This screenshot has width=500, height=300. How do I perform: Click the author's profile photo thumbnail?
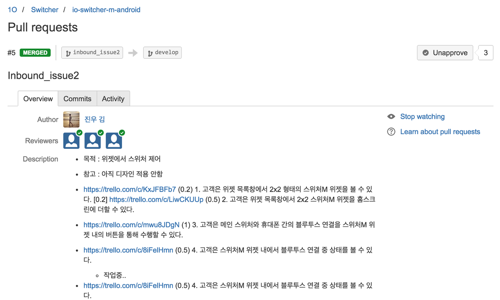71,120
